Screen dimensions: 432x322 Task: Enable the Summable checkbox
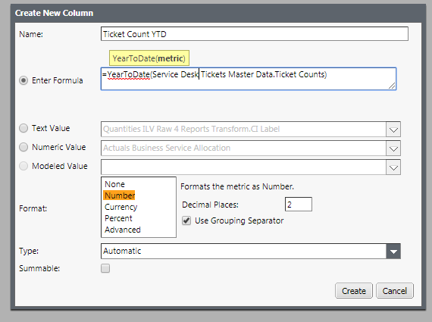[105, 268]
